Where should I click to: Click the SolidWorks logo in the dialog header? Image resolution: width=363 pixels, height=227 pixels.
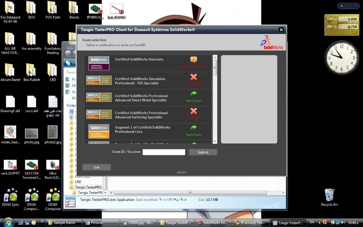coord(272,42)
